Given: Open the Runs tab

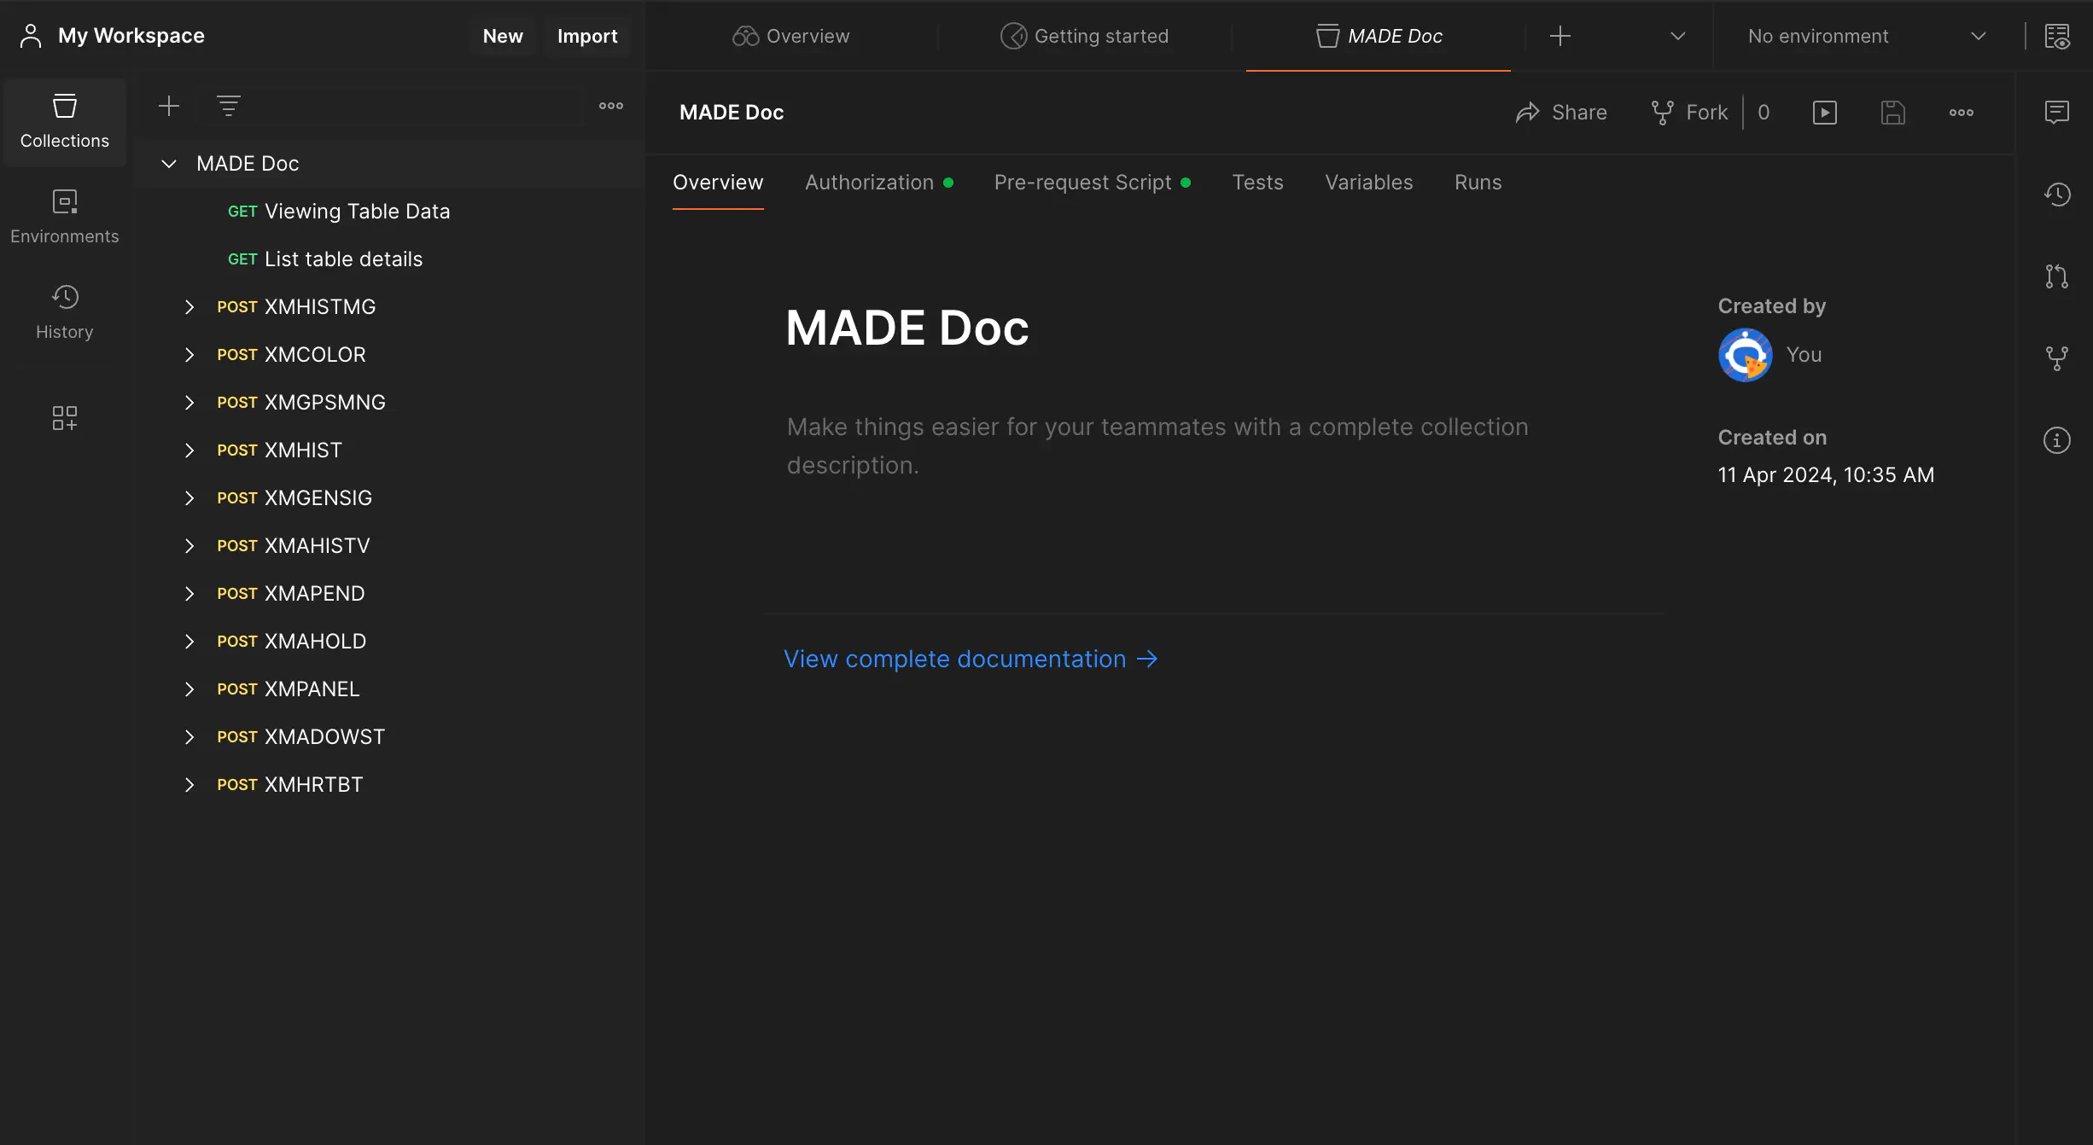Looking at the screenshot, I should click(x=1478, y=183).
